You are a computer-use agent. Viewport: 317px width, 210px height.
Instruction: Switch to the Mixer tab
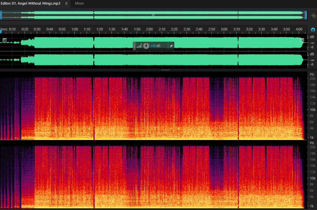tap(79, 3)
